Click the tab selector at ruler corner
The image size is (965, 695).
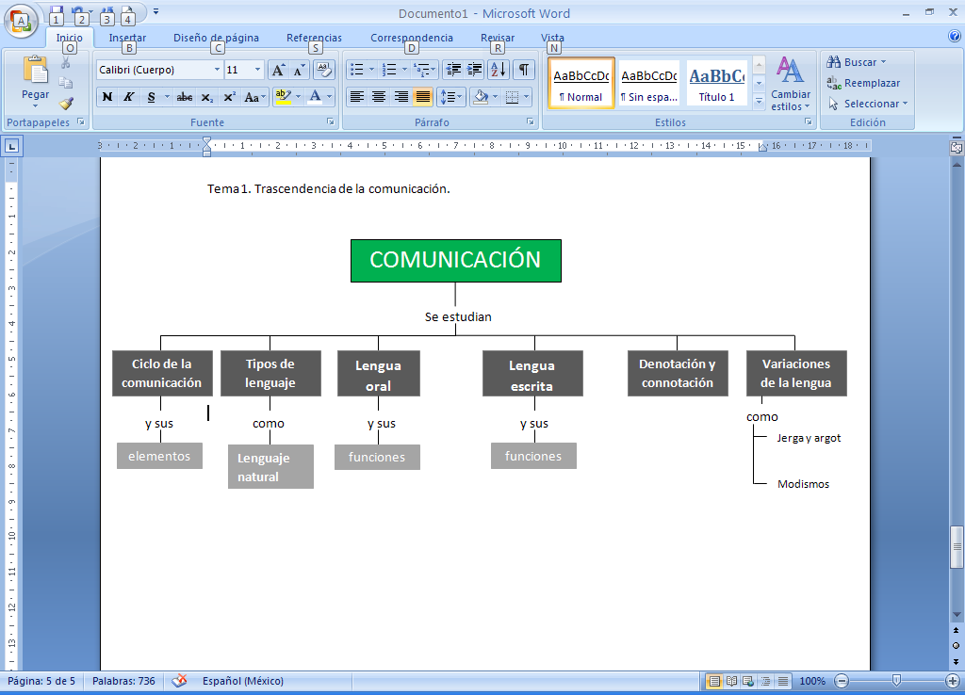[x=12, y=146]
